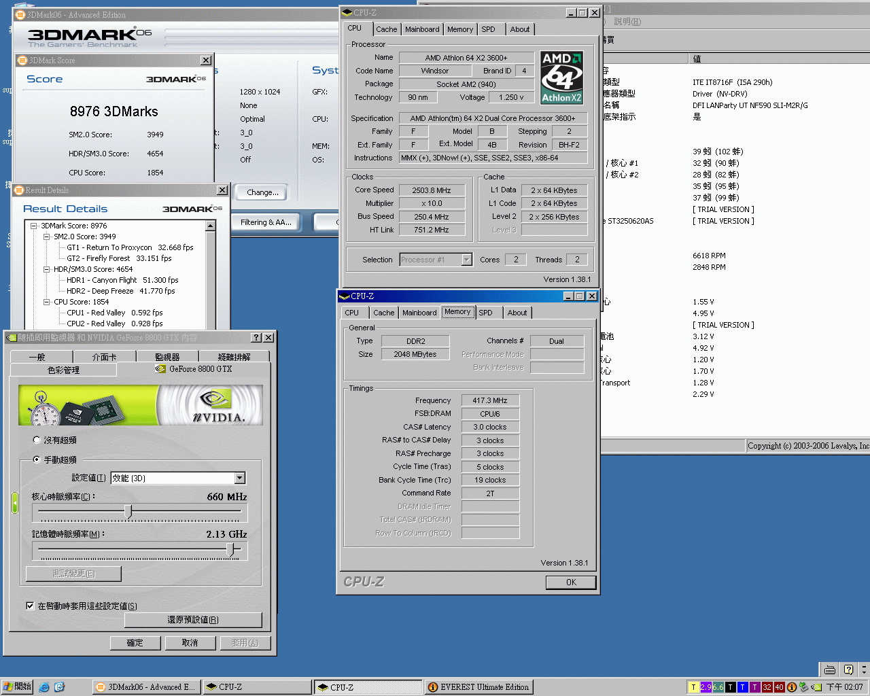Click the 取消 button in NVIDIA dialog
The width and height of the screenshot is (870, 696).
pyautogui.click(x=190, y=642)
